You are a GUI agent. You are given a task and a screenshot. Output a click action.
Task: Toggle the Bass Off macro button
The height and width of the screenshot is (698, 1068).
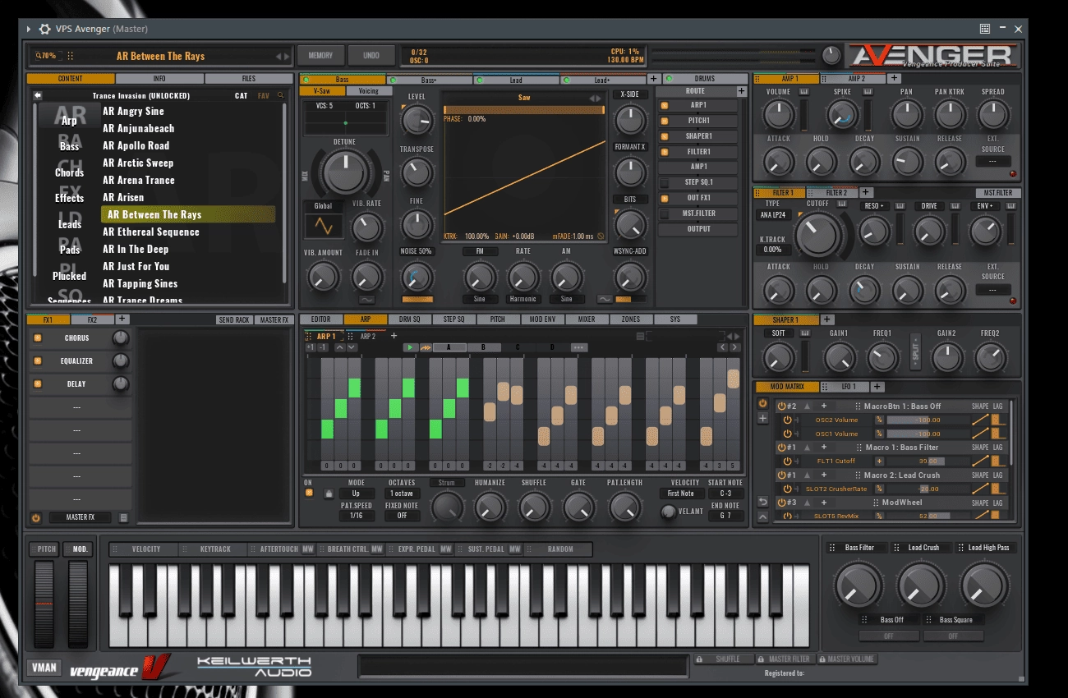[x=891, y=636]
